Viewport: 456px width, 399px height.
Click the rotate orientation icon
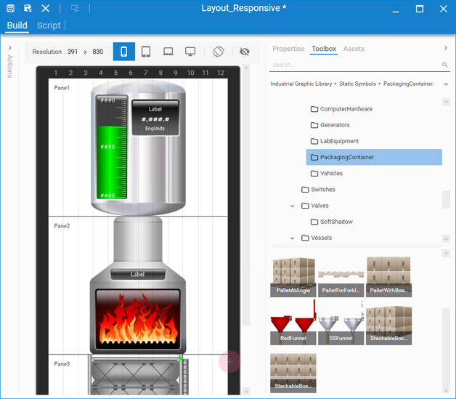coord(218,52)
